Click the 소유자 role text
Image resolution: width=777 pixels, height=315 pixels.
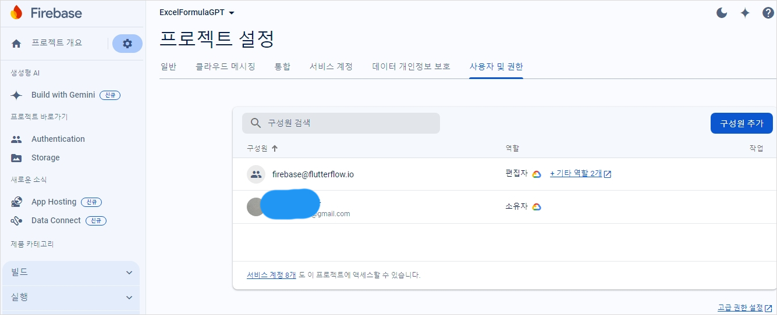pos(517,206)
